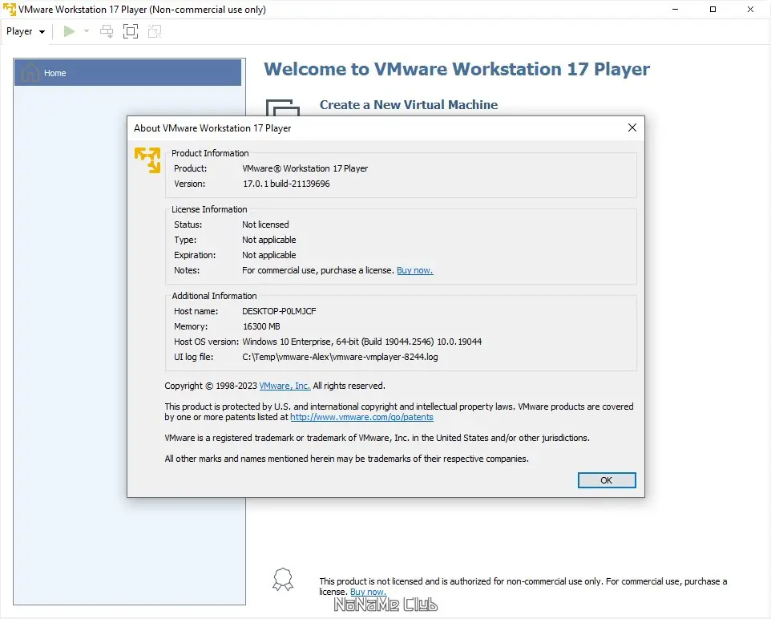This screenshot has height=619, width=771.
Task: Click the Not licensed status text
Action: 265,225
